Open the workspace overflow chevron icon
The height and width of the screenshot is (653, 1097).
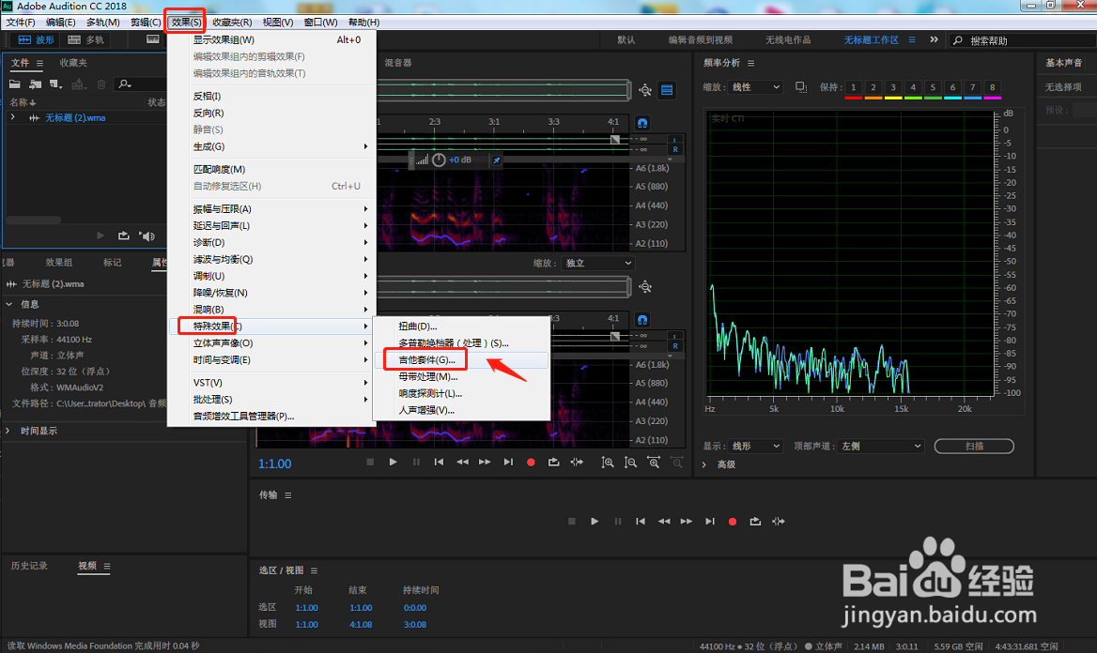tap(934, 39)
